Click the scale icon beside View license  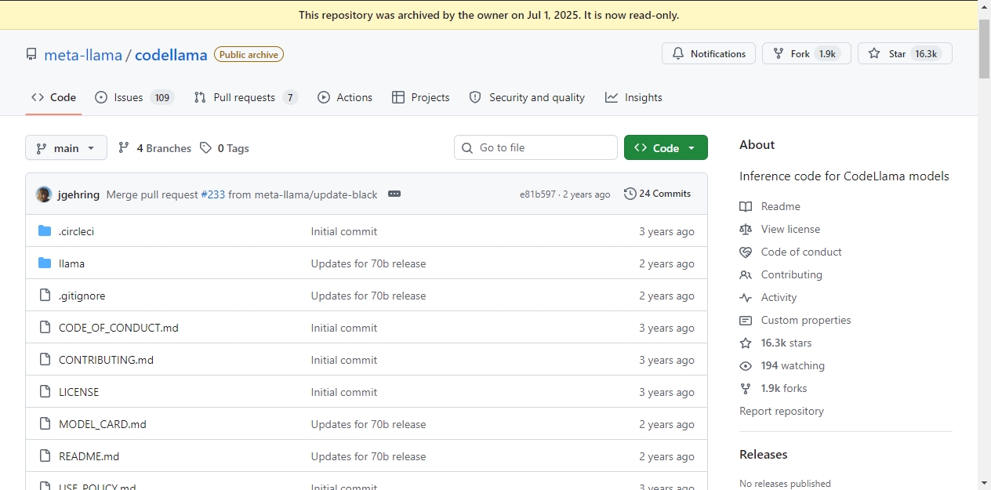(746, 229)
